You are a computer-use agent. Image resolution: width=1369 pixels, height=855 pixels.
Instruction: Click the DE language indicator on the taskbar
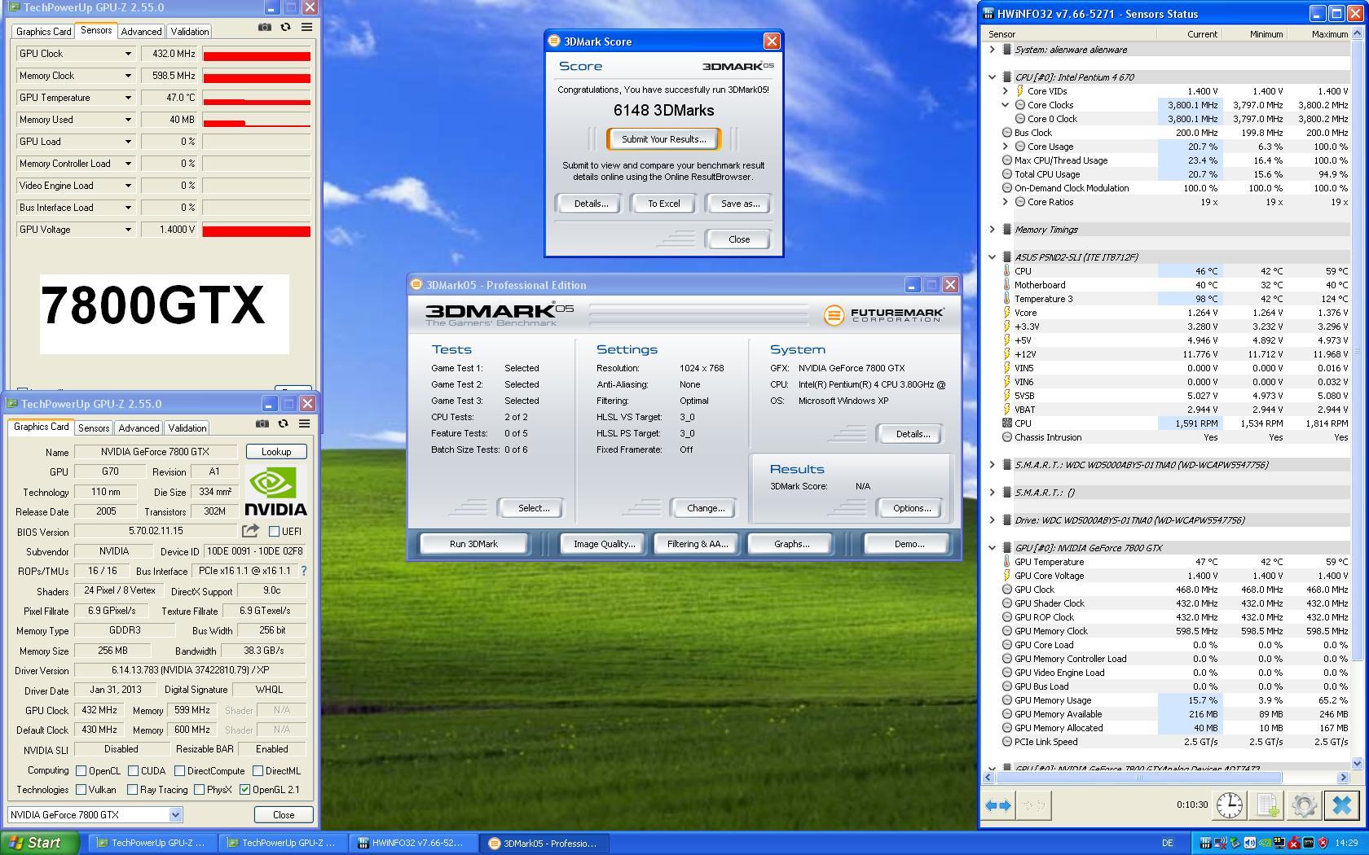[1167, 844]
